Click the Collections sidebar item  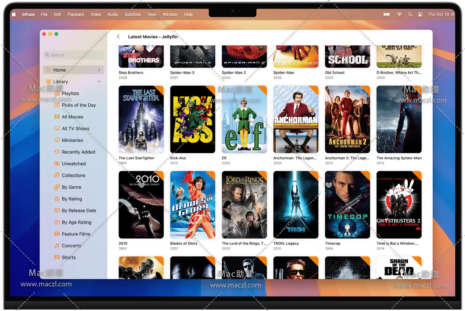pos(73,175)
